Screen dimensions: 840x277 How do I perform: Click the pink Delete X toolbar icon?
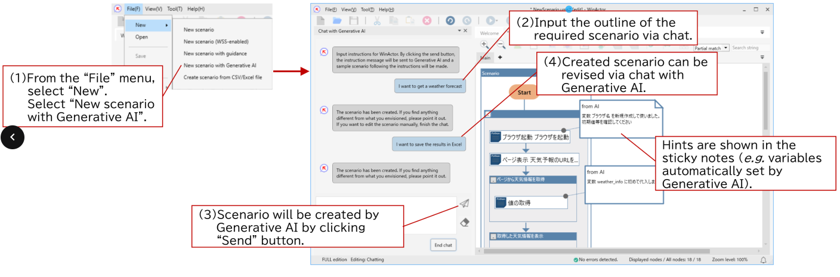427,20
